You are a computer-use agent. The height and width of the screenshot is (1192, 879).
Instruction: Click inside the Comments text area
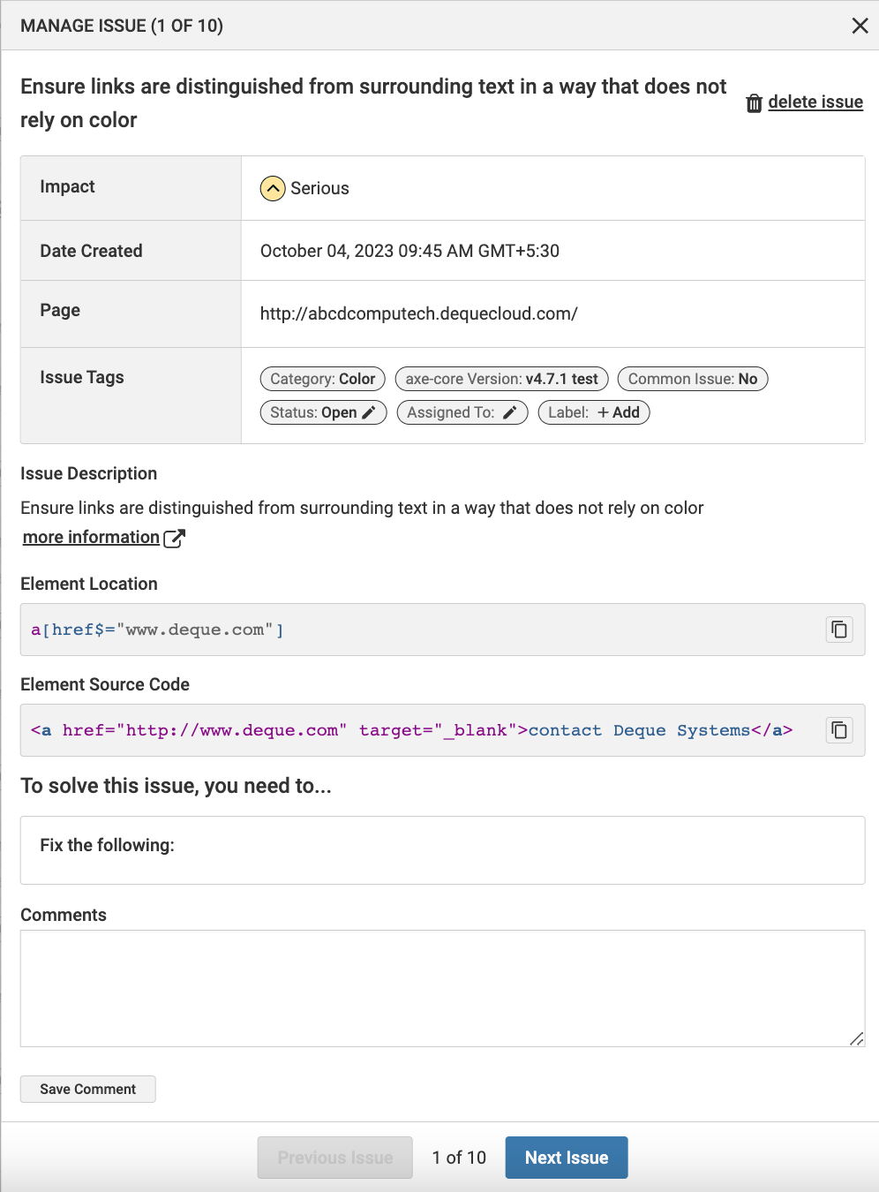coord(441,988)
